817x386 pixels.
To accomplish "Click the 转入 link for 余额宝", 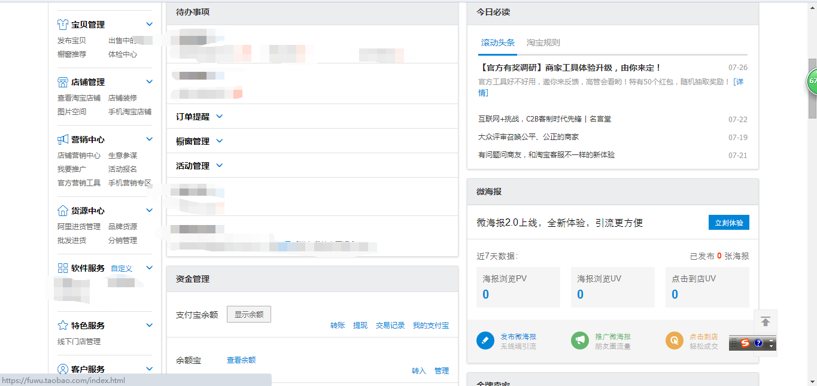I will pyautogui.click(x=419, y=371).
